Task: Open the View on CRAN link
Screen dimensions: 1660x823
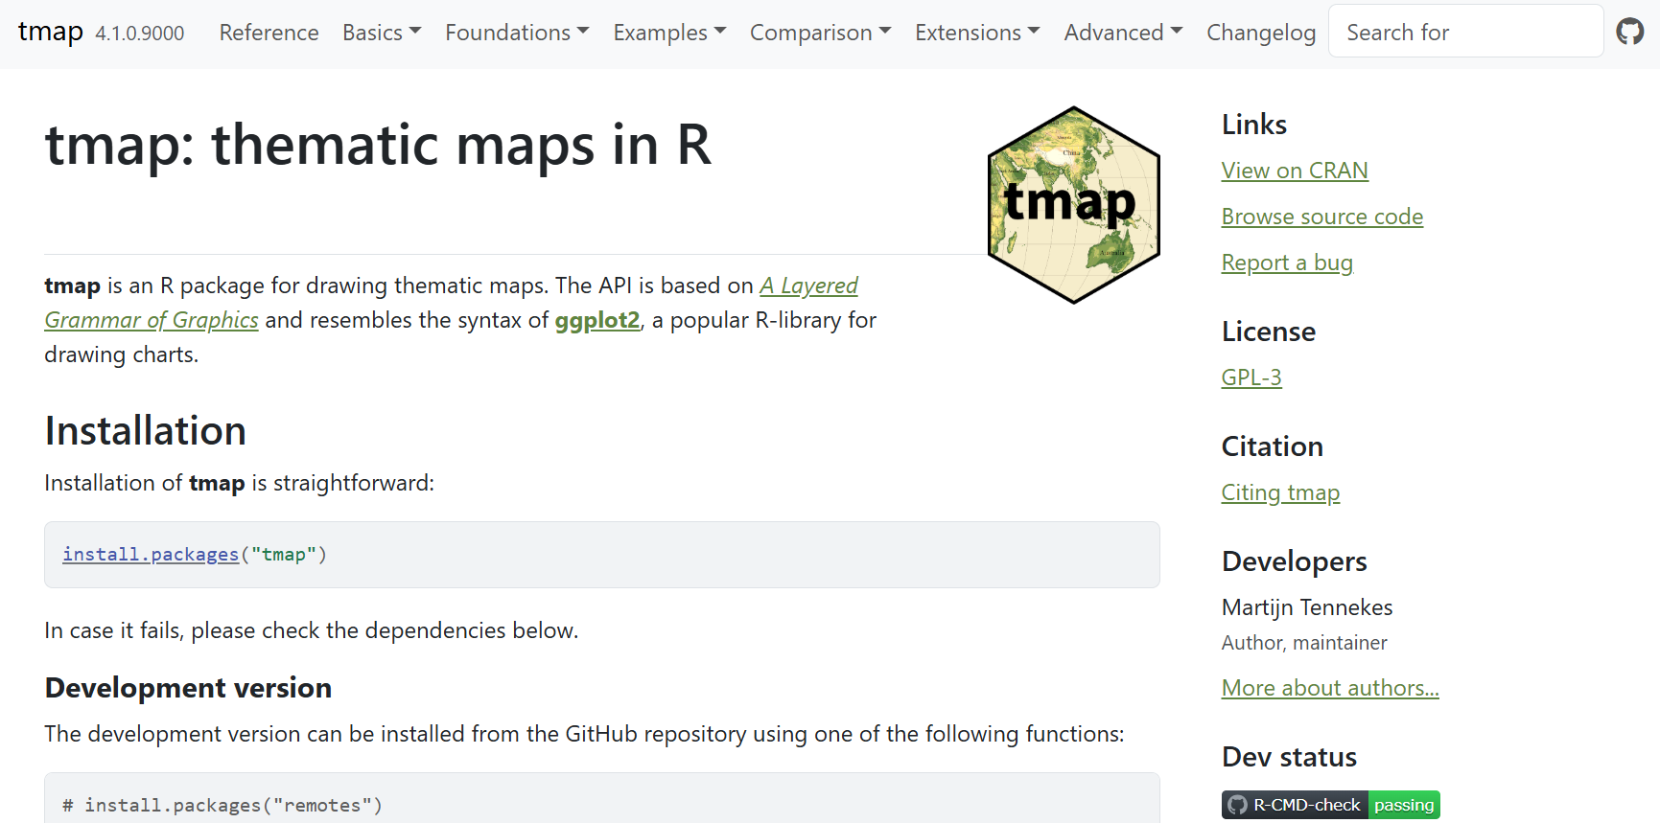Action: point(1294,171)
